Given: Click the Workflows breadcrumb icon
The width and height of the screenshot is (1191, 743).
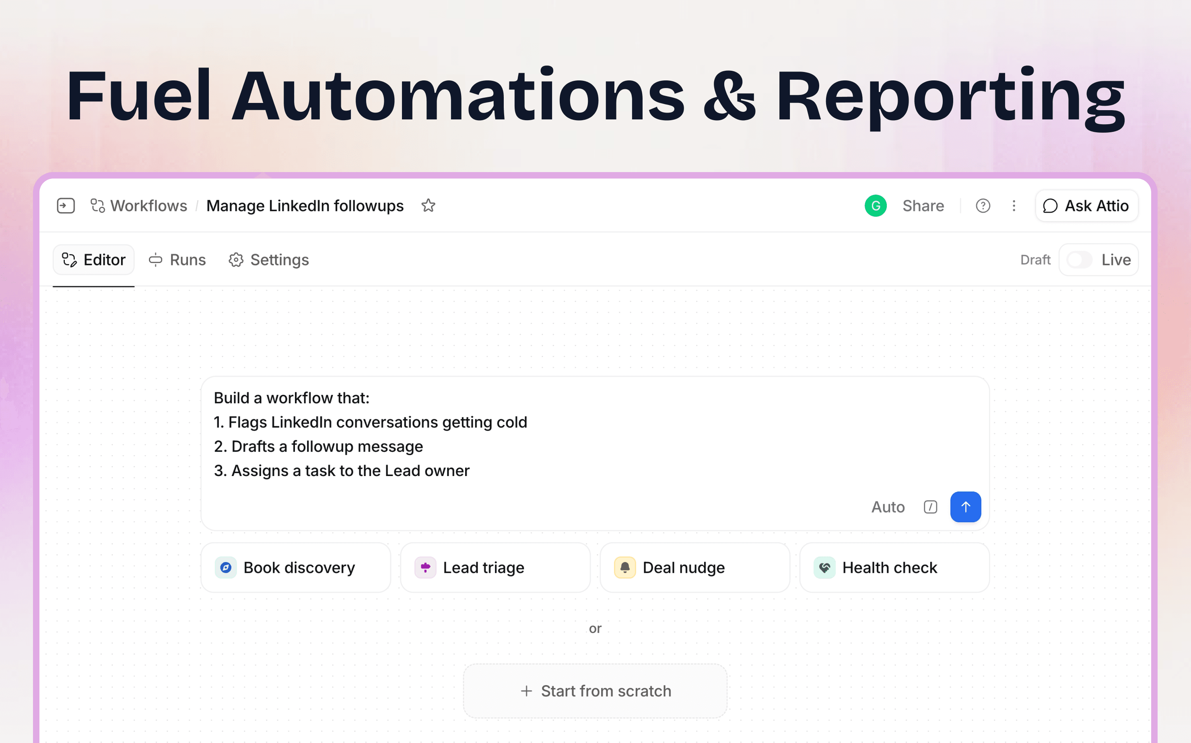Looking at the screenshot, I should click(97, 205).
